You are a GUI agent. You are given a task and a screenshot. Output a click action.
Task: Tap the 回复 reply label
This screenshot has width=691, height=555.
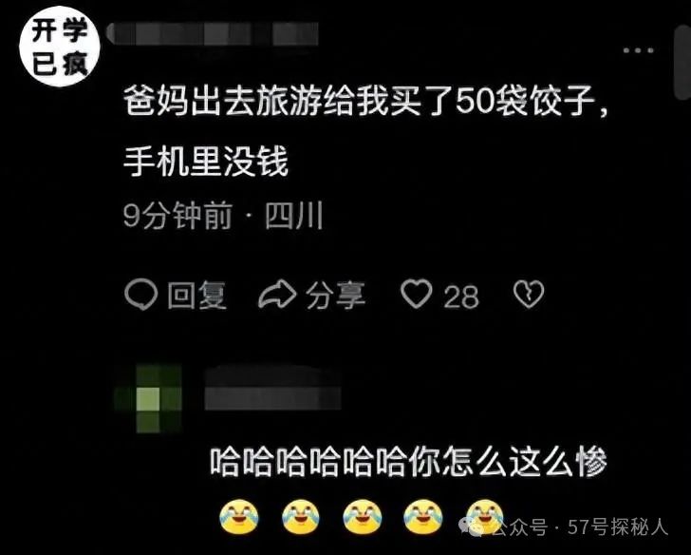[196, 296]
